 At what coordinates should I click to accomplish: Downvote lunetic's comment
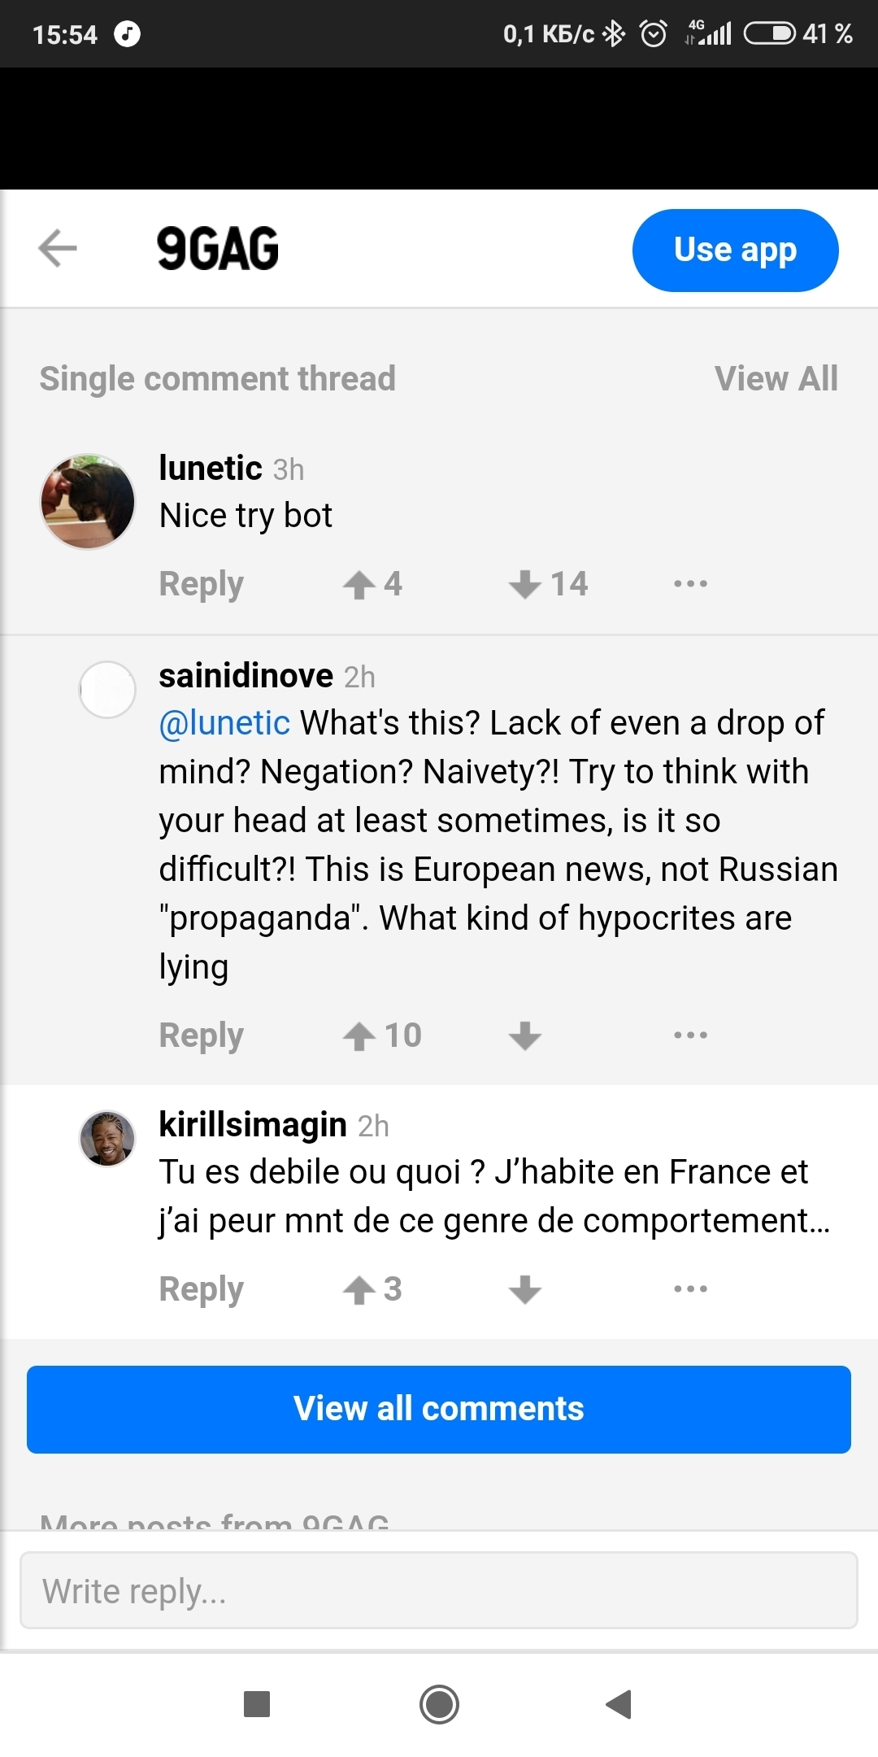tap(525, 584)
